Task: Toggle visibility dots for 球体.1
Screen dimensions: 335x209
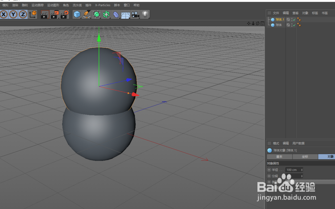Action: (292, 19)
